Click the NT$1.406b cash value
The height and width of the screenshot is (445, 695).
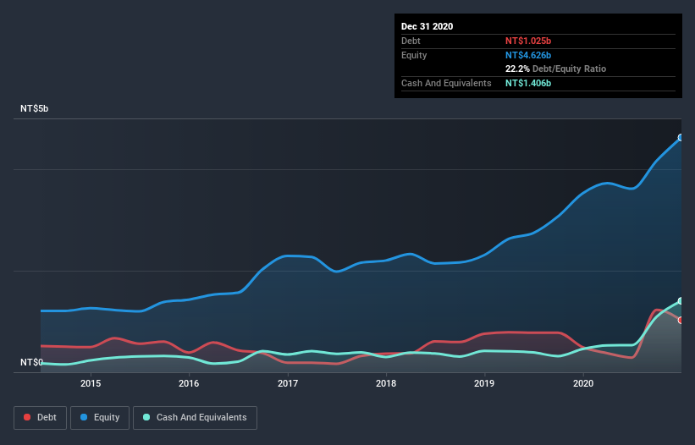(528, 83)
